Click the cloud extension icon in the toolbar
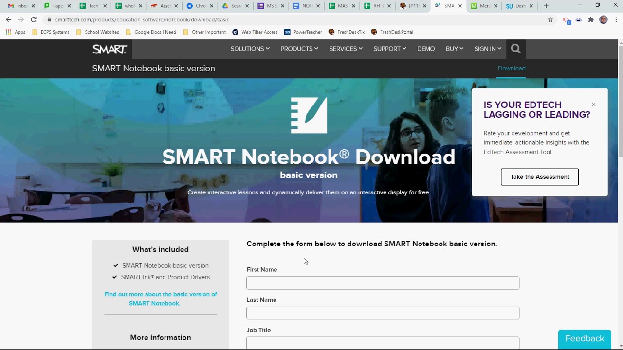This screenshot has width=623, height=350. [x=578, y=19]
